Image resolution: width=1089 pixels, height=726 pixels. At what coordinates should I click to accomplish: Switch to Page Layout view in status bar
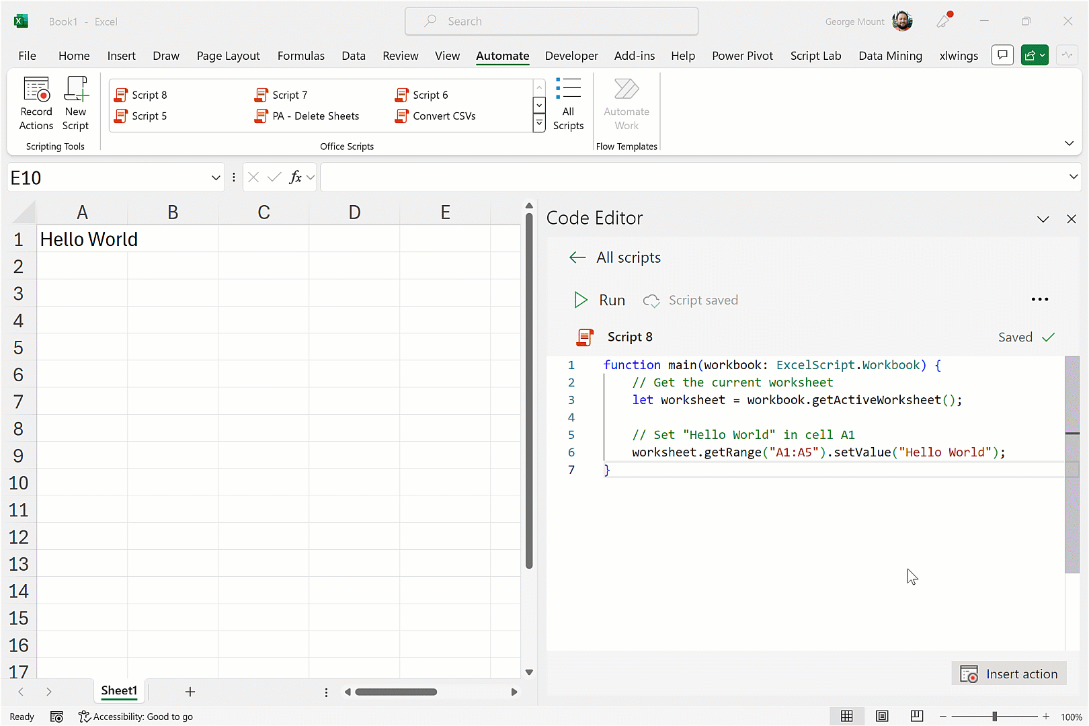tap(882, 717)
